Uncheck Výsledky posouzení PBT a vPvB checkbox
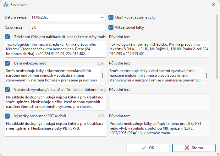220x156 pixels. (7, 116)
